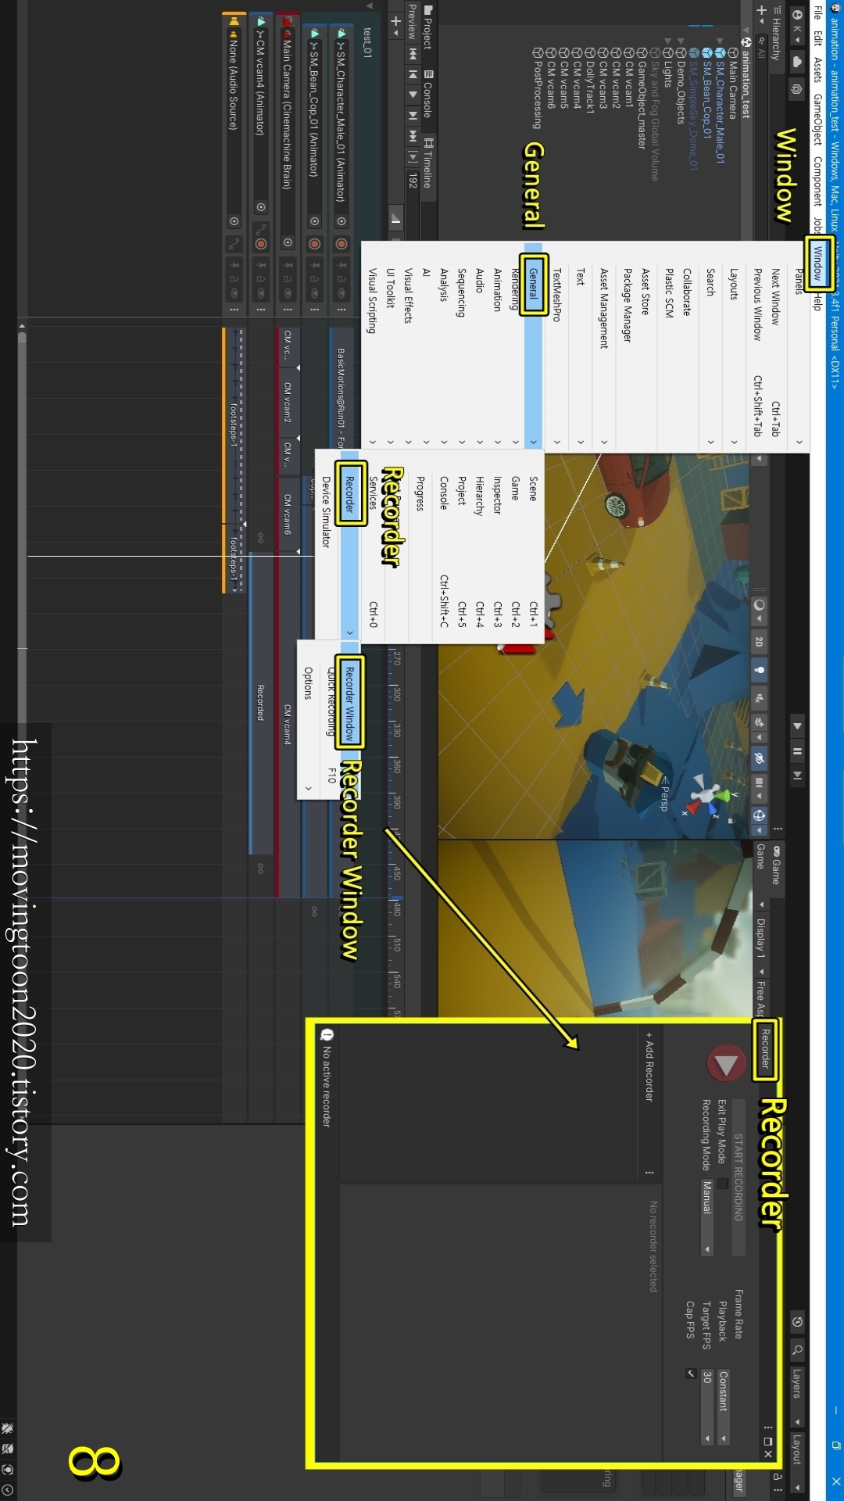Image resolution: width=844 pixels, height=1501 pixels.
Task: Open the GameObject menu
Action: 817,119
